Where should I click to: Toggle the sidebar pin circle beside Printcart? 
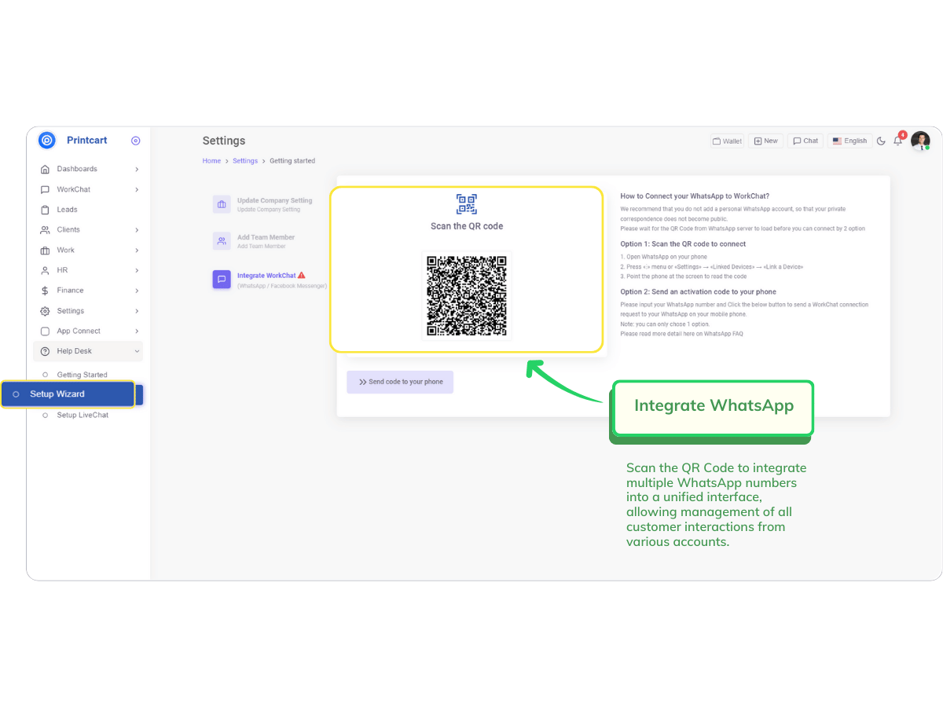(x=135, y=141)
